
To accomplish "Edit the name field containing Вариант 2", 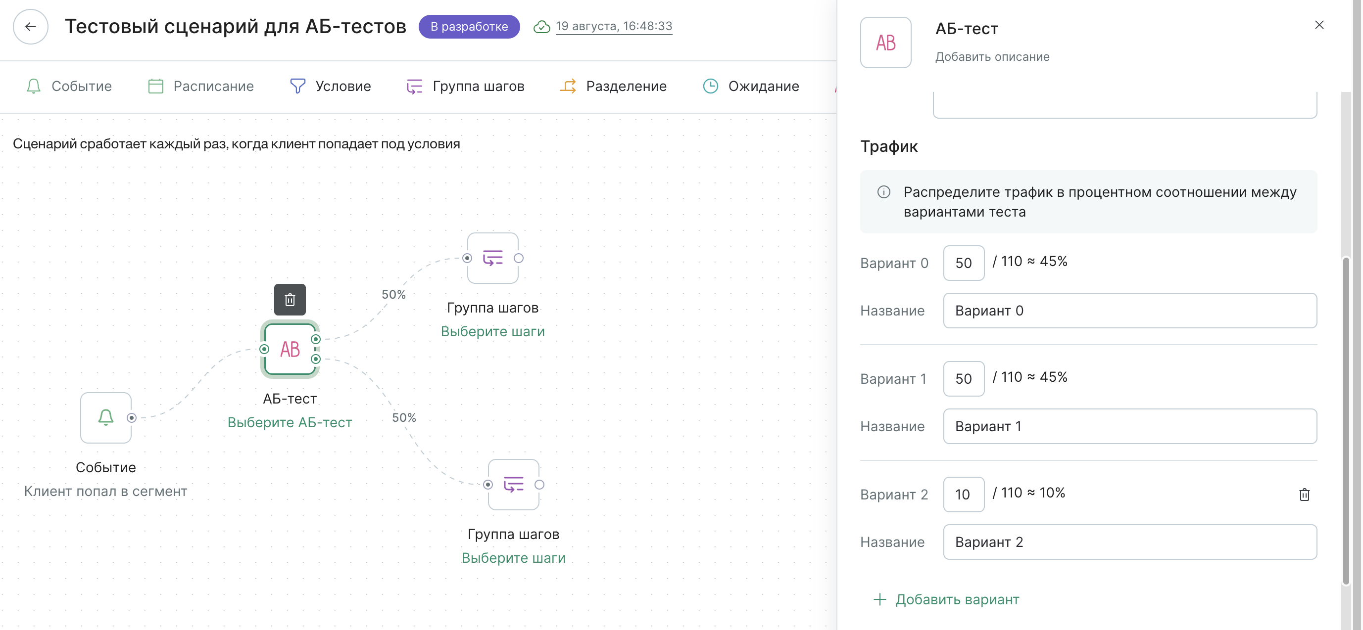I will pos(1130,542).
